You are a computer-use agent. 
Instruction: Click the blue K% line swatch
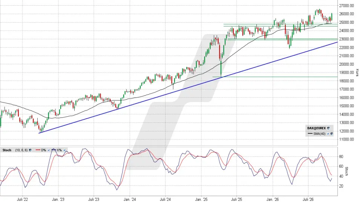(x=54, y=150)
